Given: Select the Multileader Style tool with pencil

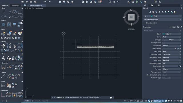Looking at the screenshot, I should tap(9, 76).
